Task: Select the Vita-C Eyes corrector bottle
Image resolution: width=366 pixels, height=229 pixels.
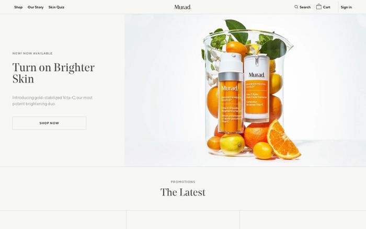Action: point(257,88)
